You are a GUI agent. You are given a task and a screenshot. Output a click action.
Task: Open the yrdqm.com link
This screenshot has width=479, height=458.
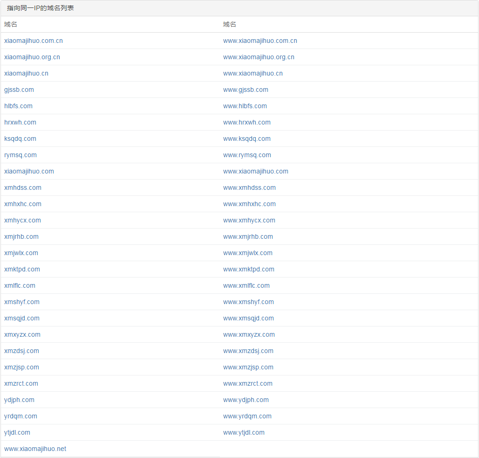(21, 416)
